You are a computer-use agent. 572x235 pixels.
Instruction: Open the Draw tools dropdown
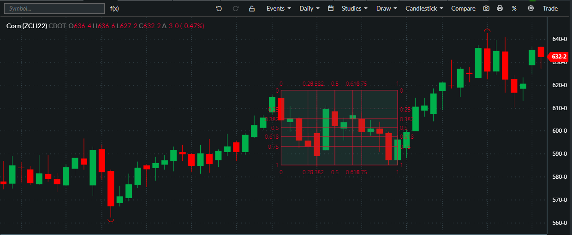point(387,8)
